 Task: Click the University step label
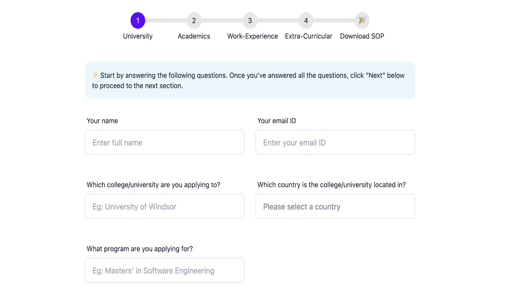coord(138,36)
